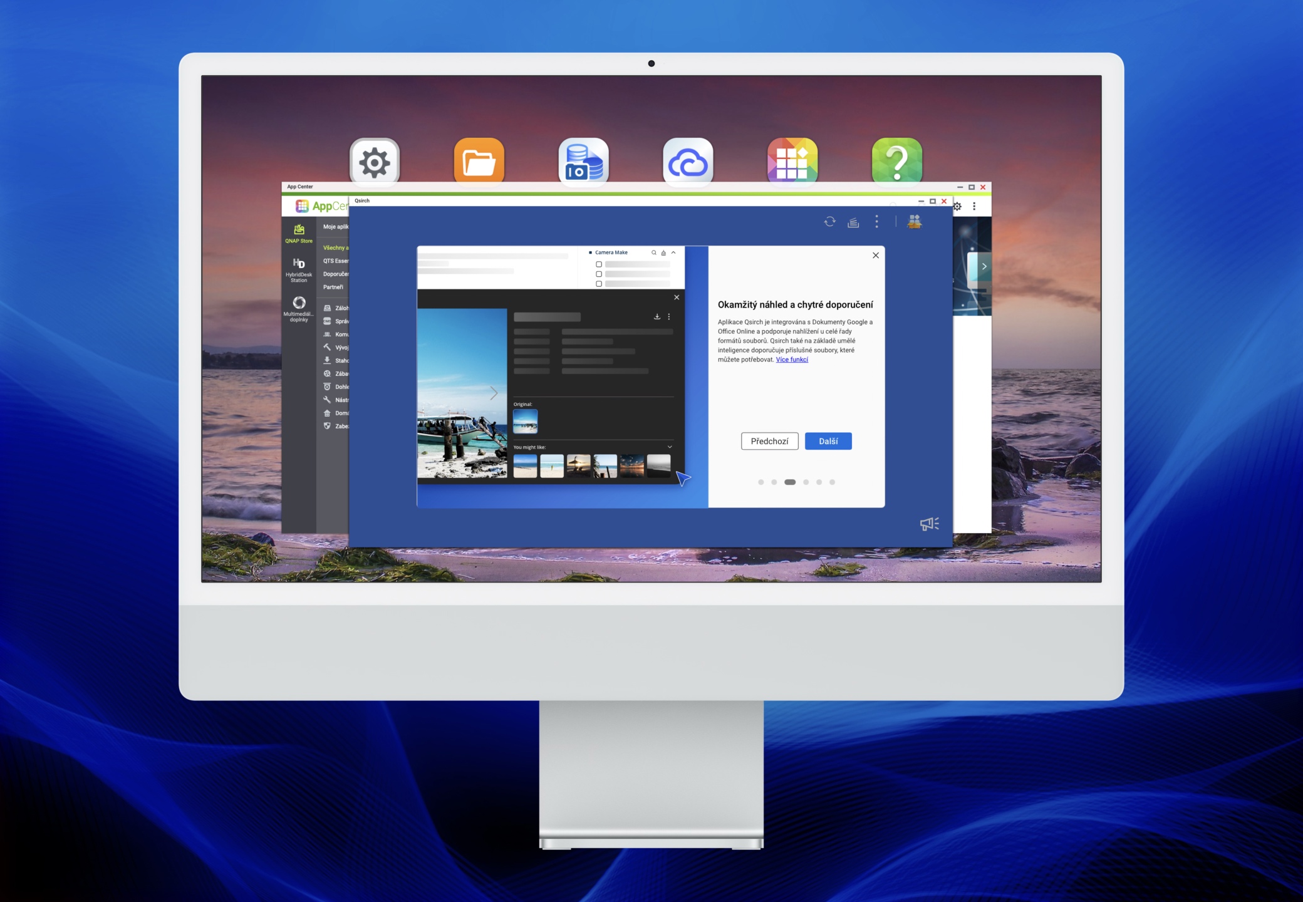Open Qsirch three-dot more options menu

(x=876, y=222)
